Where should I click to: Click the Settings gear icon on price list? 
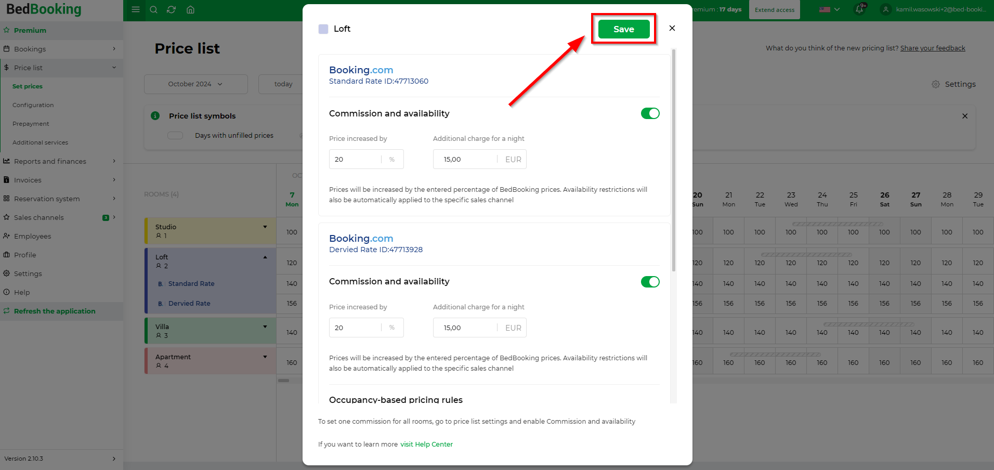[936, 84]
